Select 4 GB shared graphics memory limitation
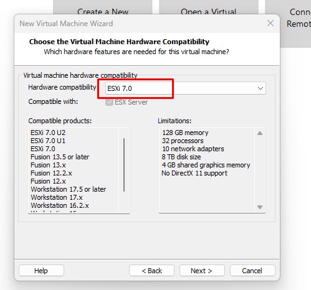Image resolution: width=311 pixels, height=290 pixels. click(206, 165)
